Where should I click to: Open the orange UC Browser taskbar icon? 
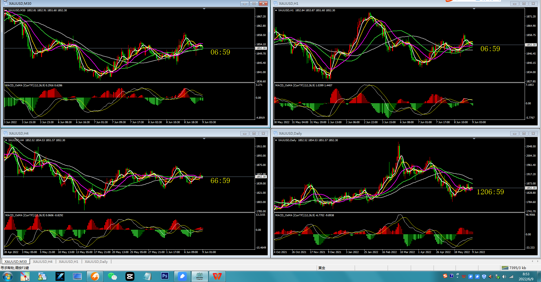[x=95, y=276]
